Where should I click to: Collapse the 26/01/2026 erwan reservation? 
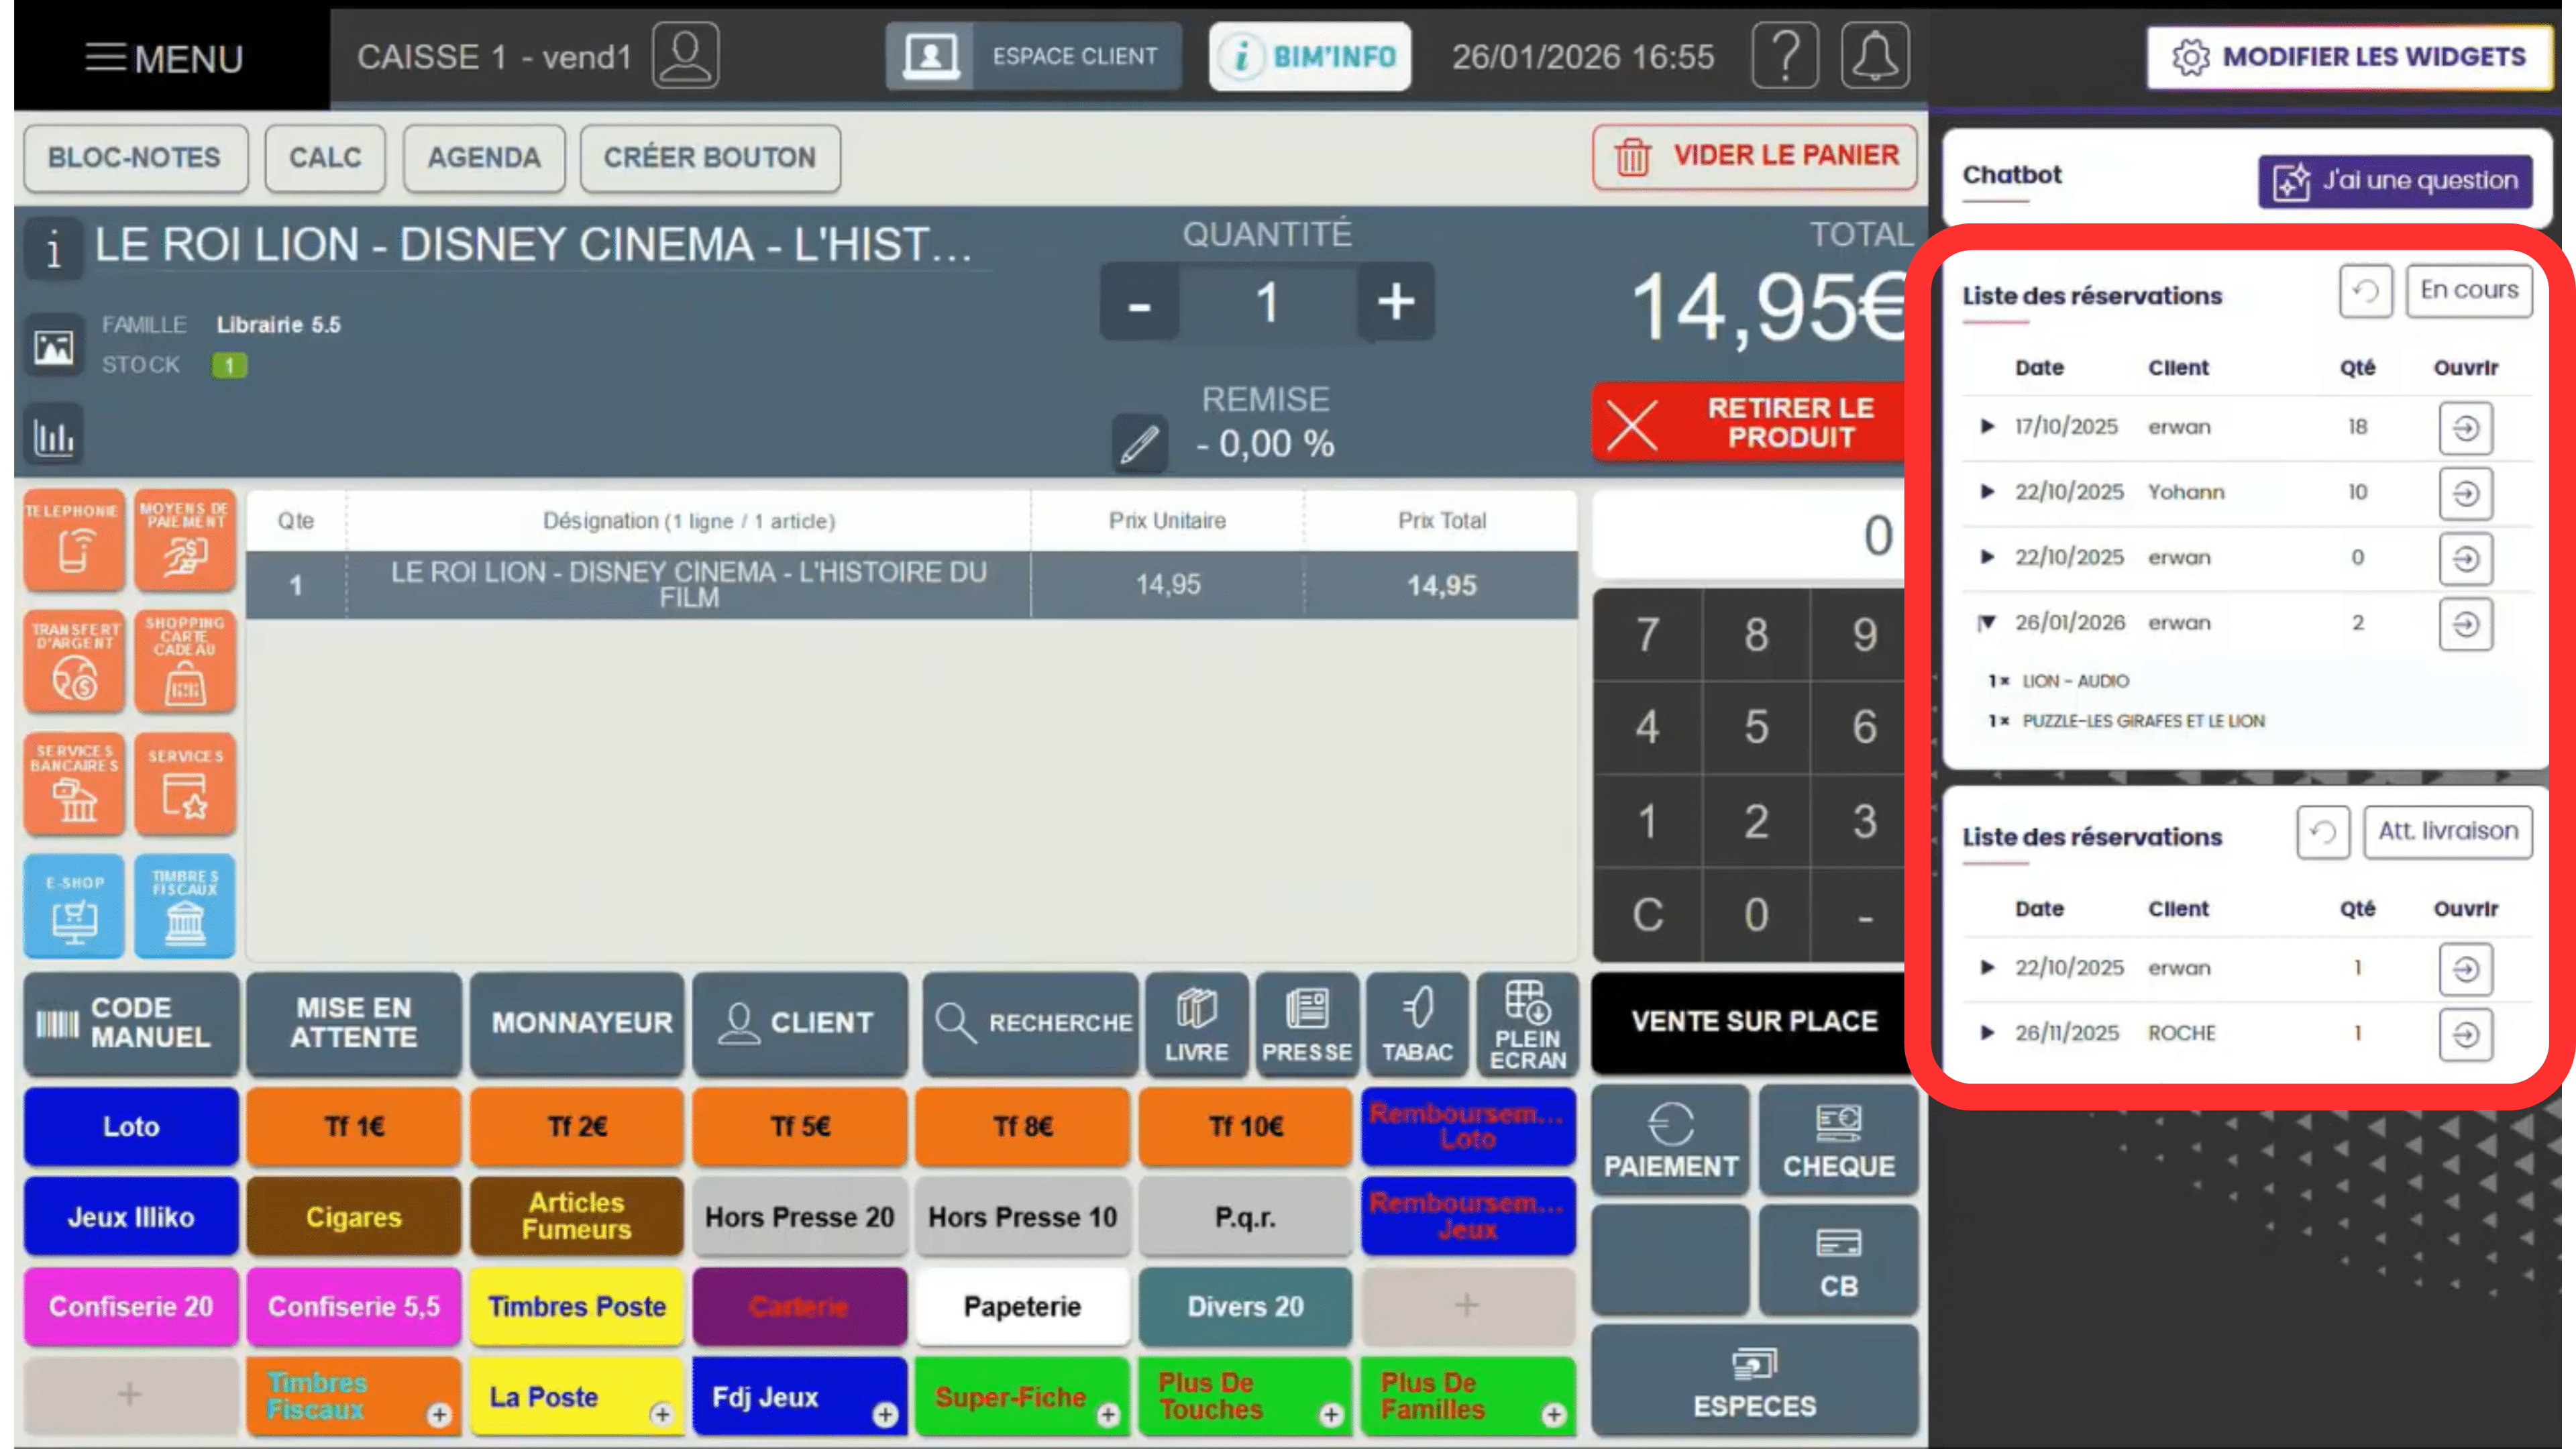point(1988,622)
